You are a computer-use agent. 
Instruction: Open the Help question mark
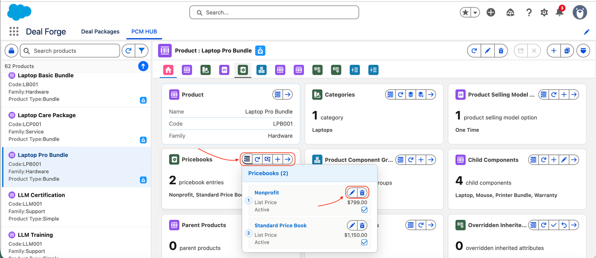[x=529, y=13]
